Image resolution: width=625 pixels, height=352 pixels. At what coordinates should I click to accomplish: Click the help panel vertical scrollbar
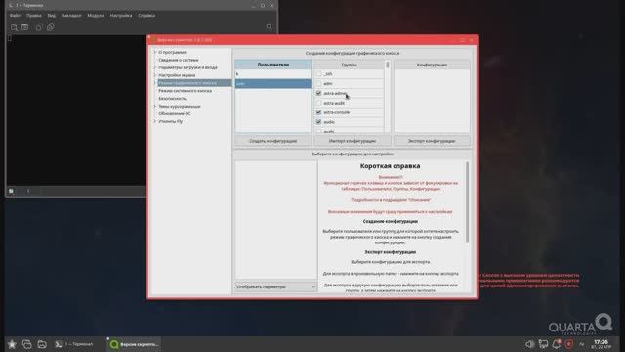tap(468, 202)
